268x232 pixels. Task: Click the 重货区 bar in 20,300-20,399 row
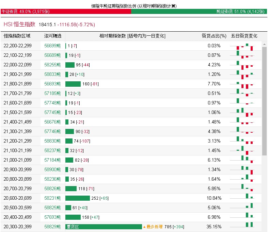click(104, 227)
